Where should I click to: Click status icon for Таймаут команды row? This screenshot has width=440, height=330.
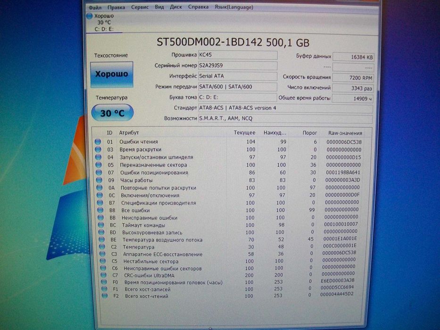pyautogui.click(x=101, y=225)
